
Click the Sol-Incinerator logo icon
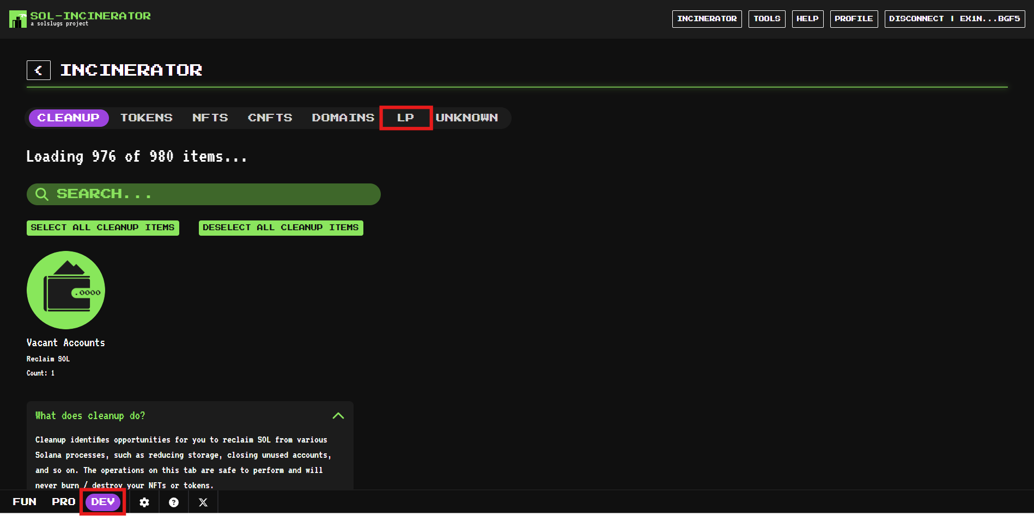17,19
